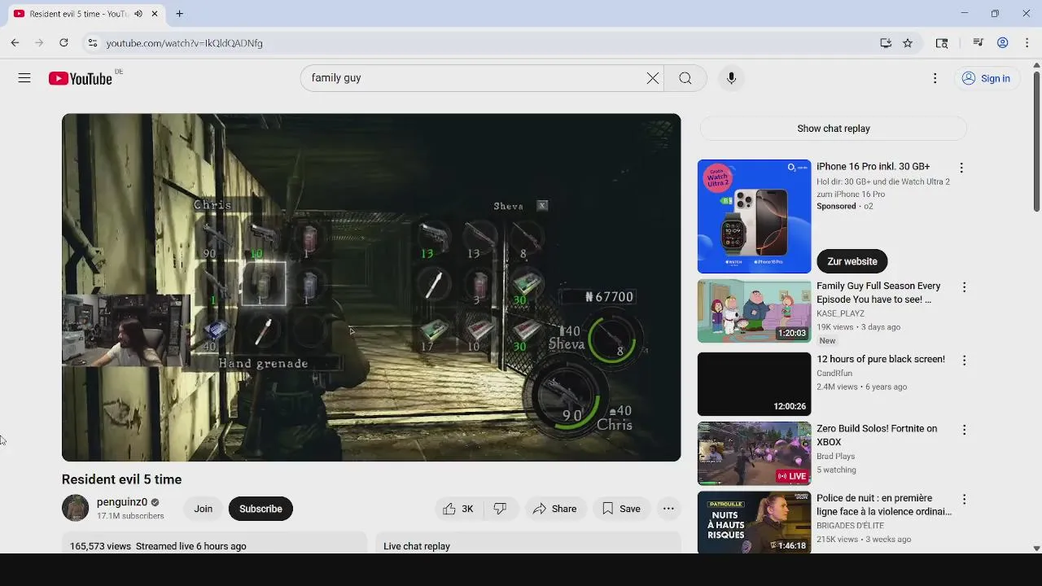The image size is (1042, 586).
Task: Open iPhone 16 Pro ad thumbnail
Action: click(x=754, y=216)
